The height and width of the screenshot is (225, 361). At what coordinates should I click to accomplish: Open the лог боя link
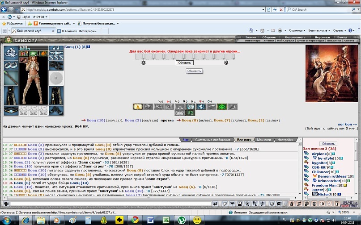347,125
